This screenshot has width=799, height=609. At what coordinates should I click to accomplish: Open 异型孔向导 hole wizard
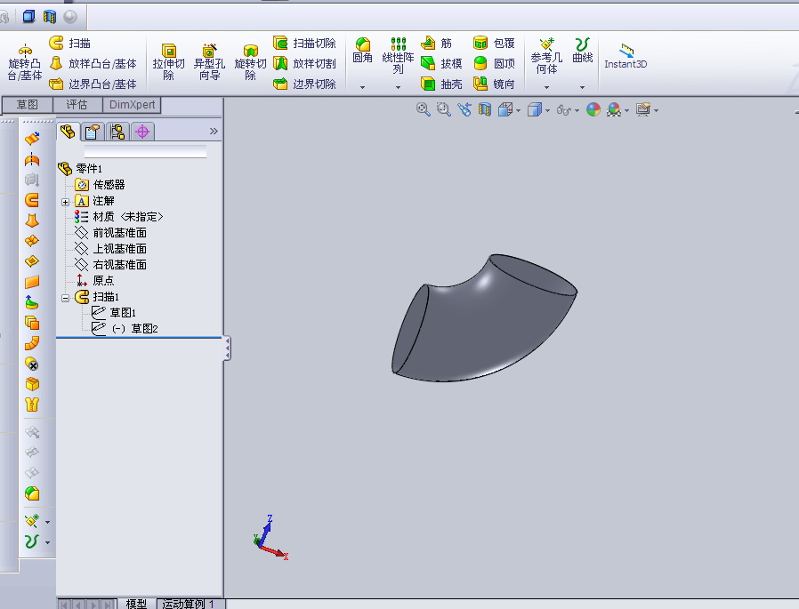(209, 62)
